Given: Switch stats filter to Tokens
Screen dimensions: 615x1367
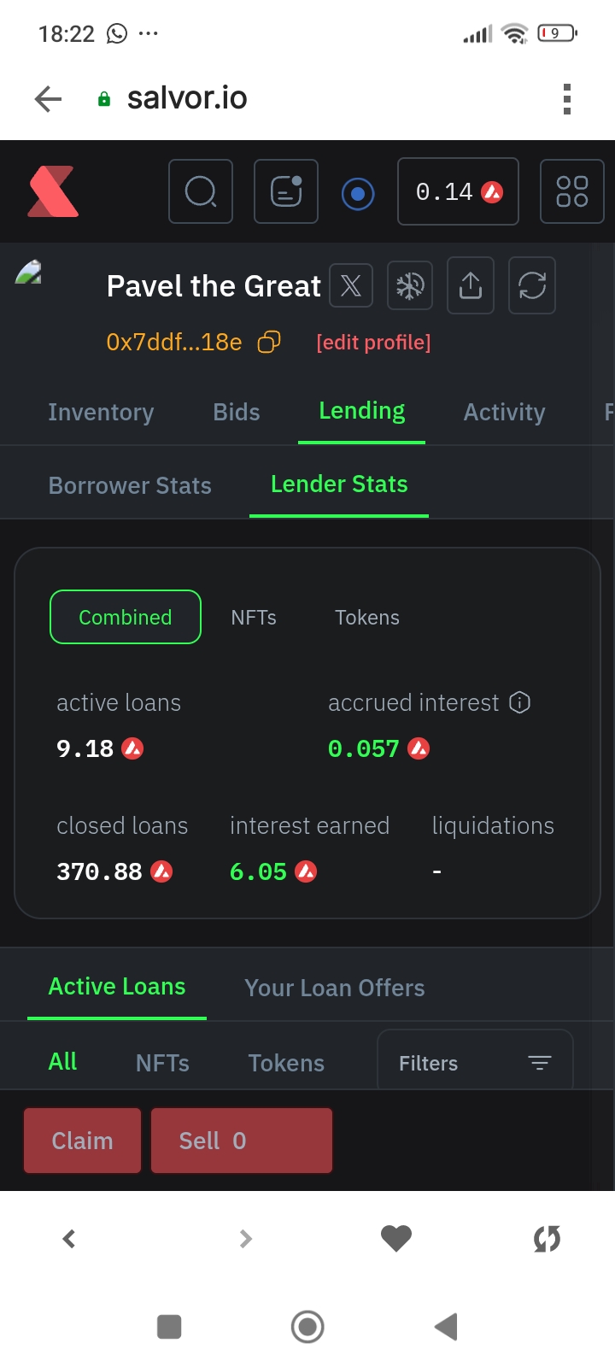Looking at the screenshot, I should pyautogui.click(x=367, y=617).
